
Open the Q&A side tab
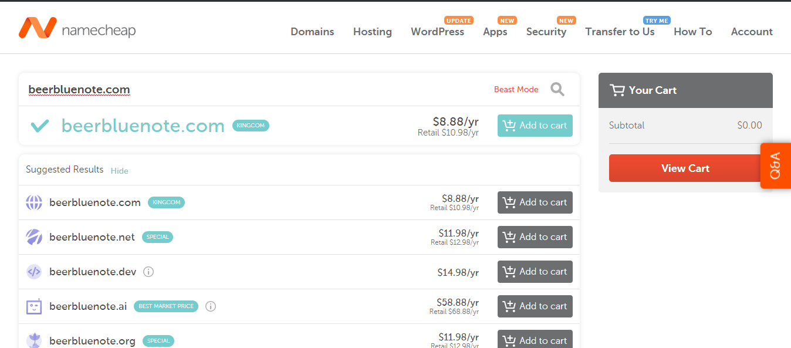(776, 165)
